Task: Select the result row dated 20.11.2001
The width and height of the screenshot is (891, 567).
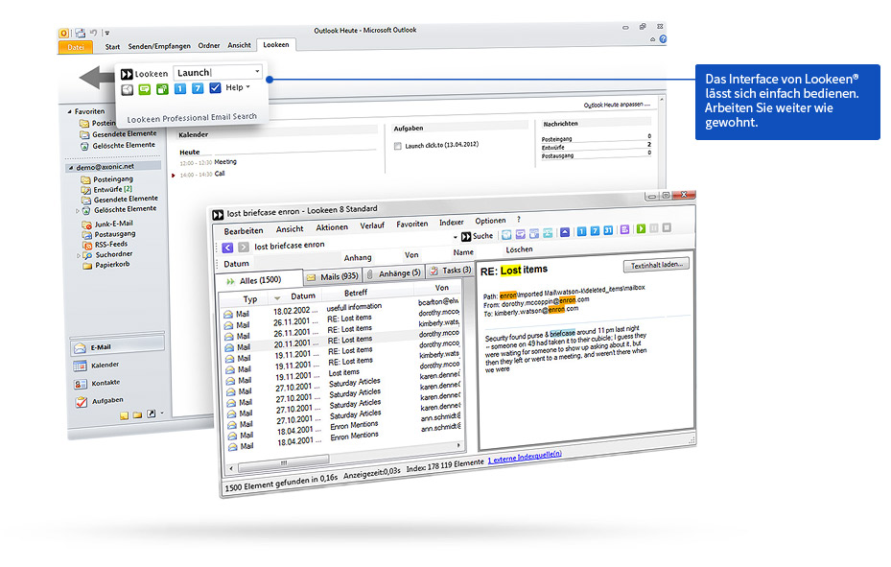Action: 342,342
